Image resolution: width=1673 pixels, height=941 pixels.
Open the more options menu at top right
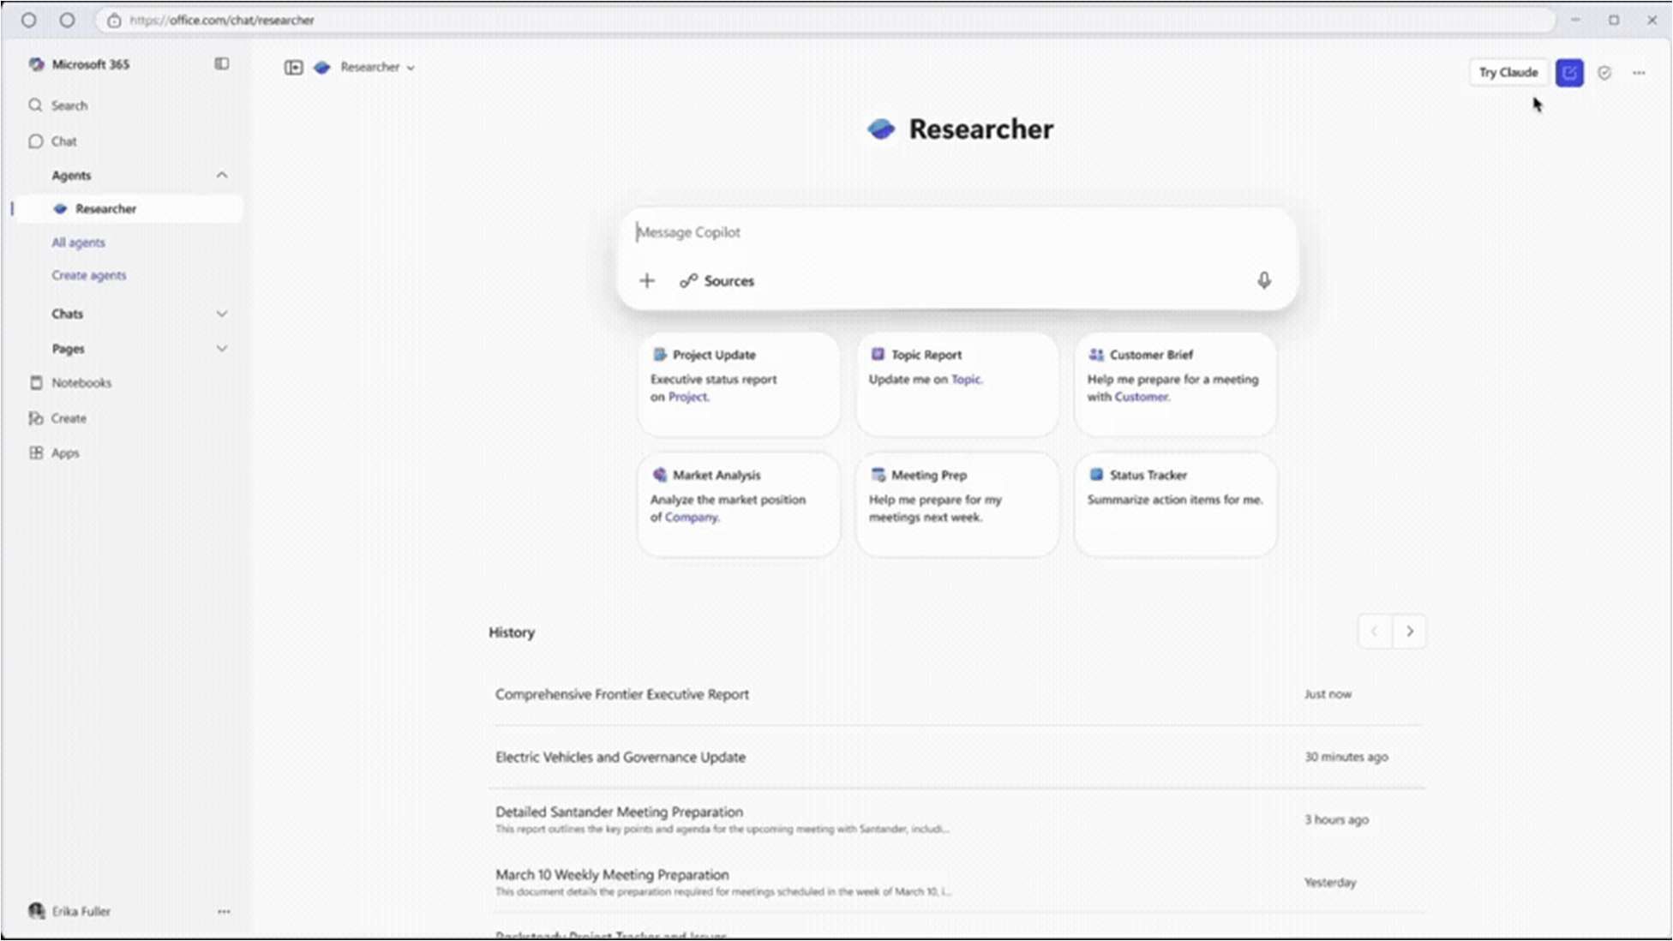pyautogui.click(x=1640, y=73)
